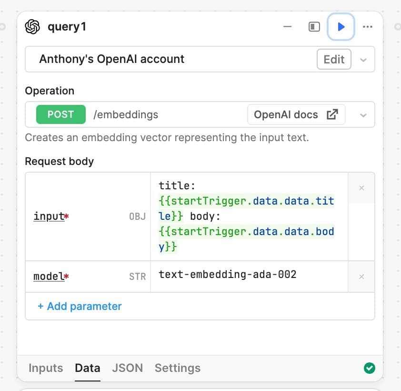Switch to the Inputs tab

pyautogui.click(x=46, y=368)
